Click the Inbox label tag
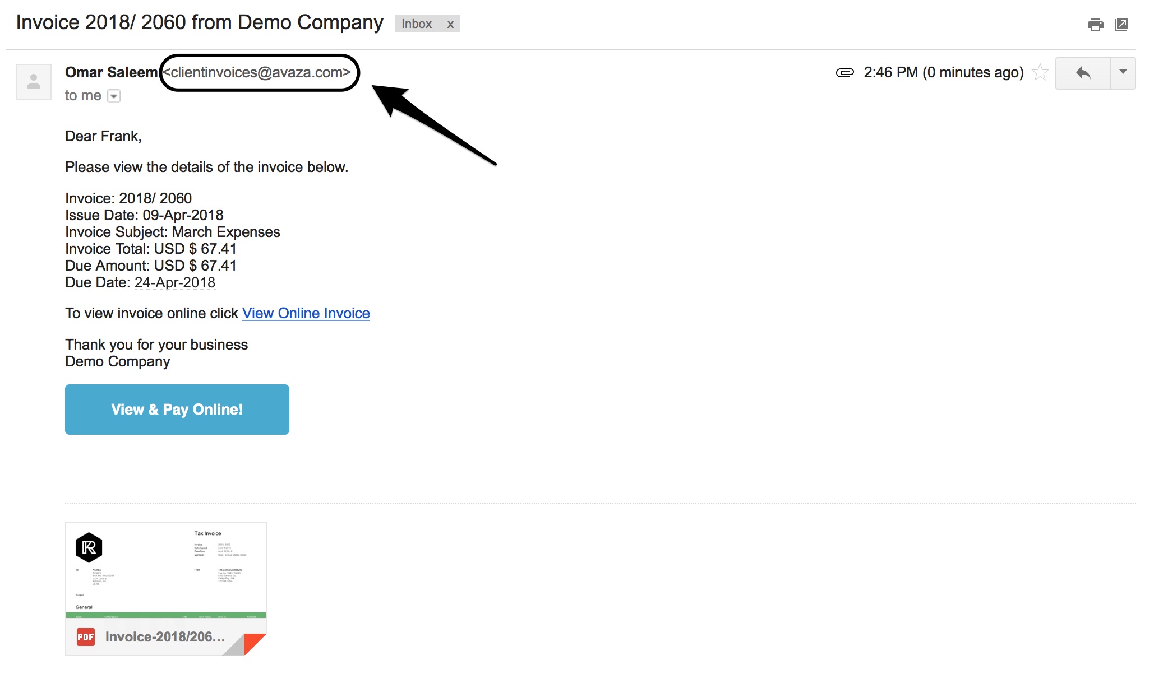The height and width of the screenshot is (679, 1154). [416, 24]
